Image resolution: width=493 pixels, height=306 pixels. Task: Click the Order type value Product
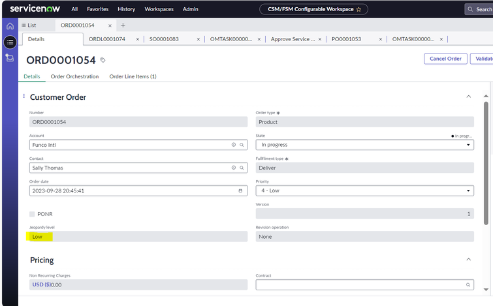tap(365, 122)
